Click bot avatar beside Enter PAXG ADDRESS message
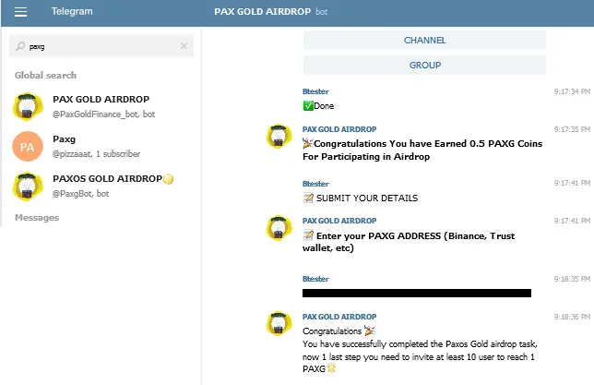The width and height of the screenshot is (594, 385). [x=279, y=228]
